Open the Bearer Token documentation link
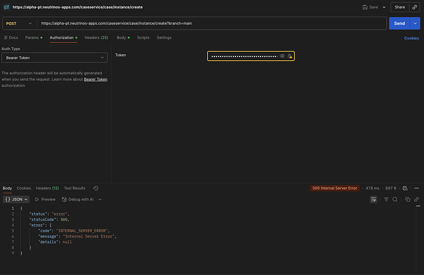The width and height of the screenshot is (424, 275). pos(95,79)
